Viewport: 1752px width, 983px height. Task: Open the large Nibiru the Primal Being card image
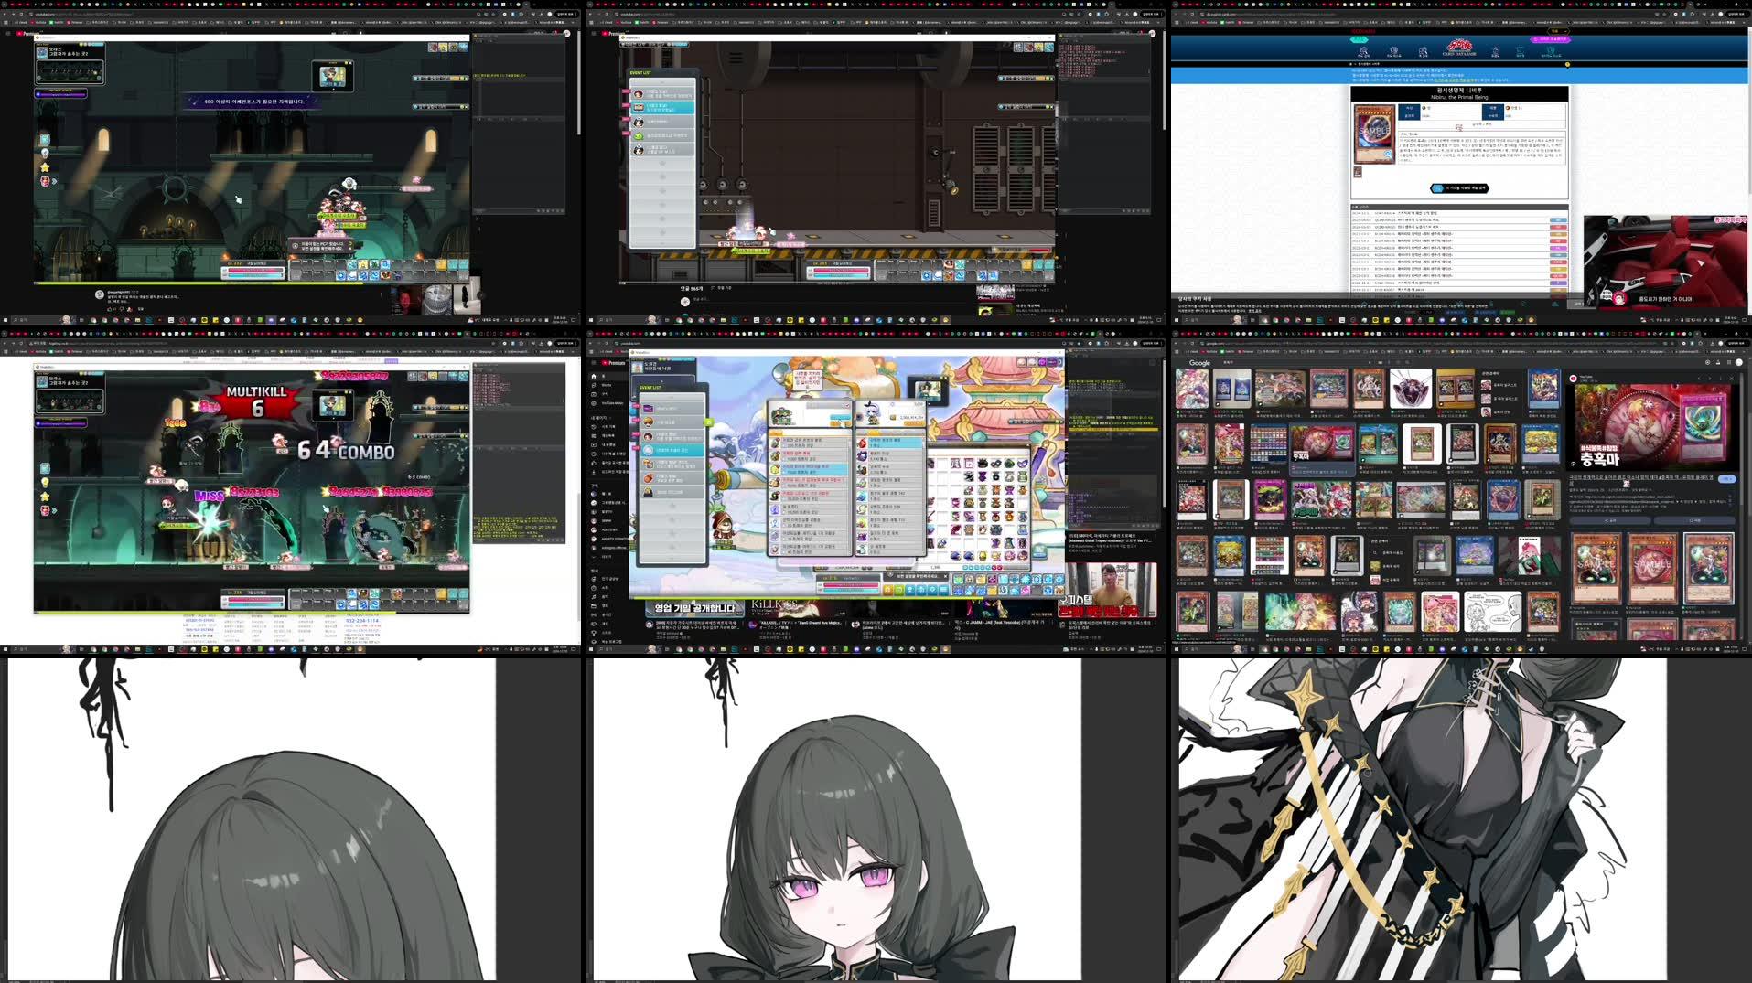coord(1373,134)
